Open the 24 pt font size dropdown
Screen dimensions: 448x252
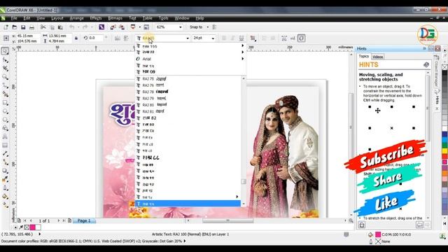[213, 38]
